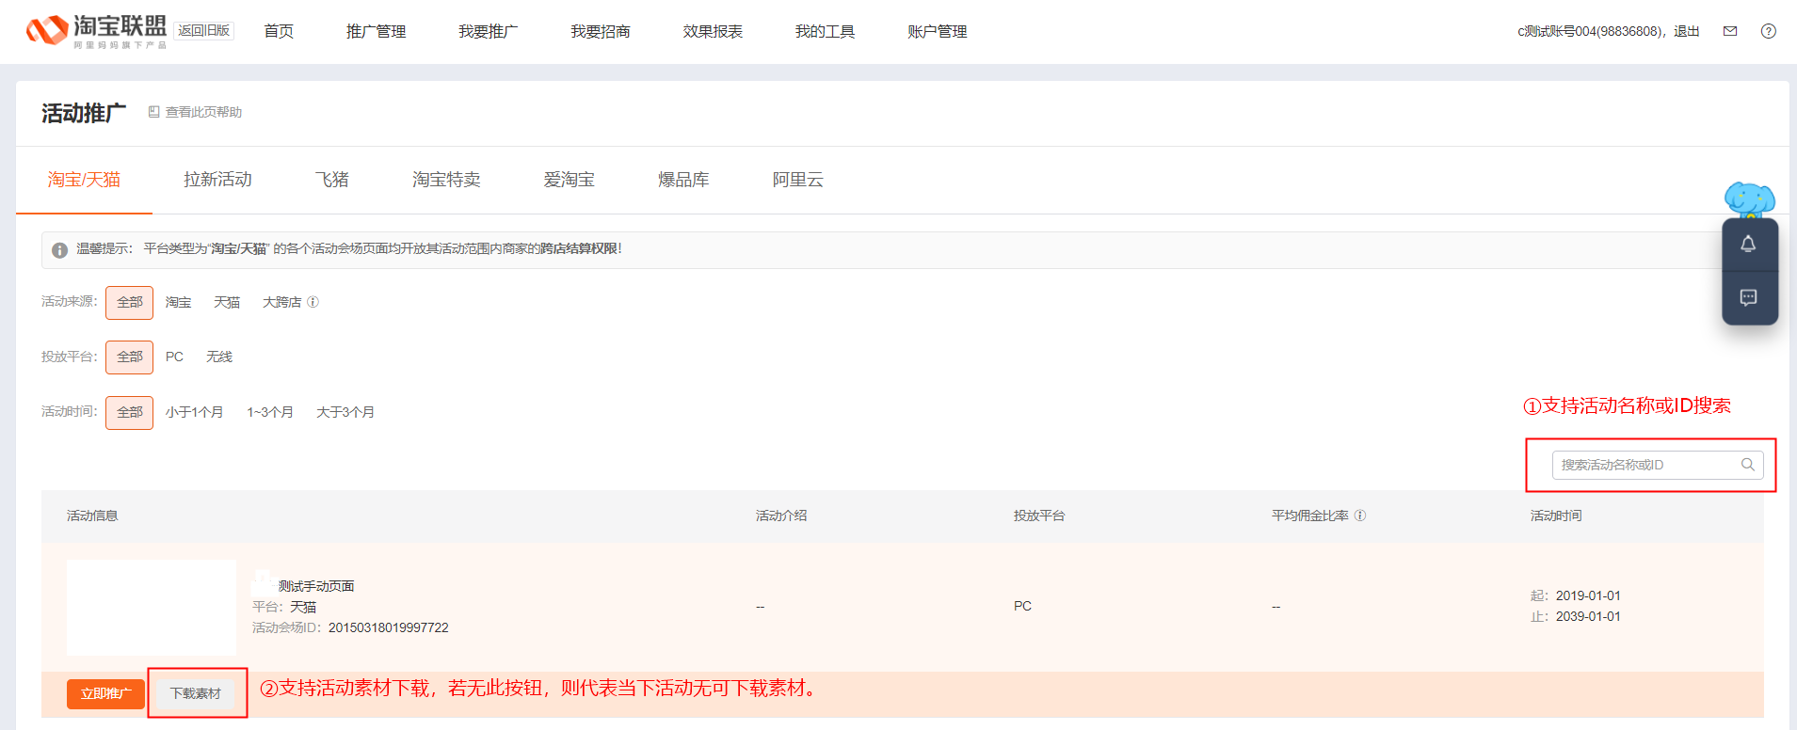Select 天猫 as activity source filter
This screenshot has height=730, width=1797.
pyautogui.click(x=226, y=302)
